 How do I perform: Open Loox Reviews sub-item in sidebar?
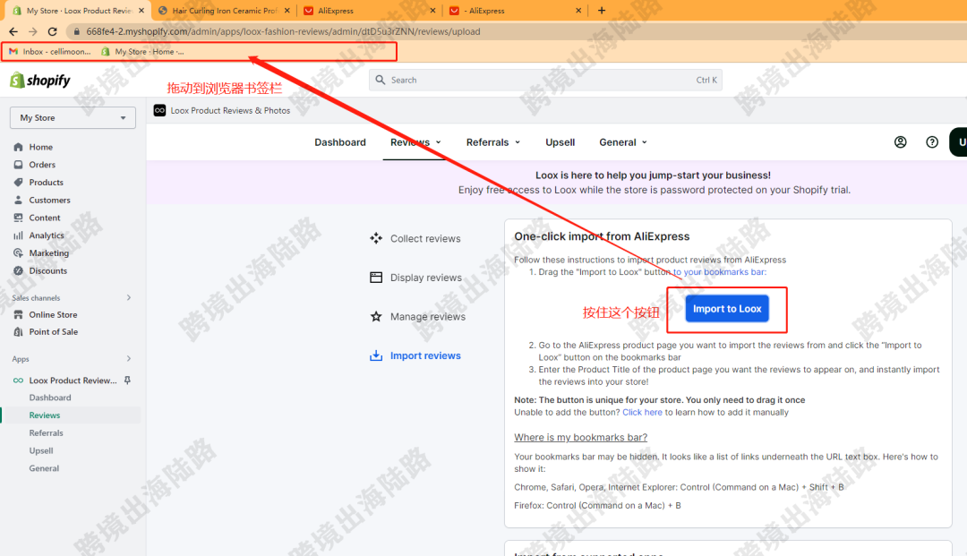tap(45, 415)
